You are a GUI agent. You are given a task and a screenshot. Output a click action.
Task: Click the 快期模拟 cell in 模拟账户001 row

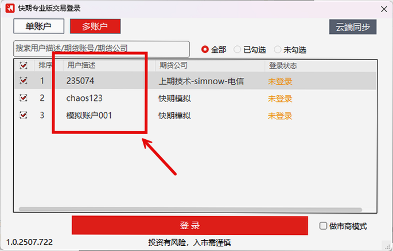click(x=174, y=116)
